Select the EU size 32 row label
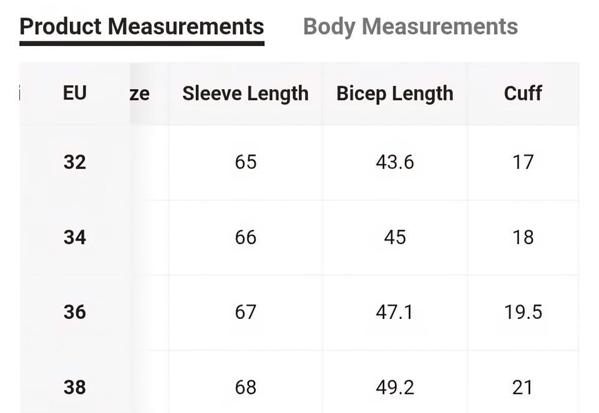The image size is (599, 413). pos(75,162)
